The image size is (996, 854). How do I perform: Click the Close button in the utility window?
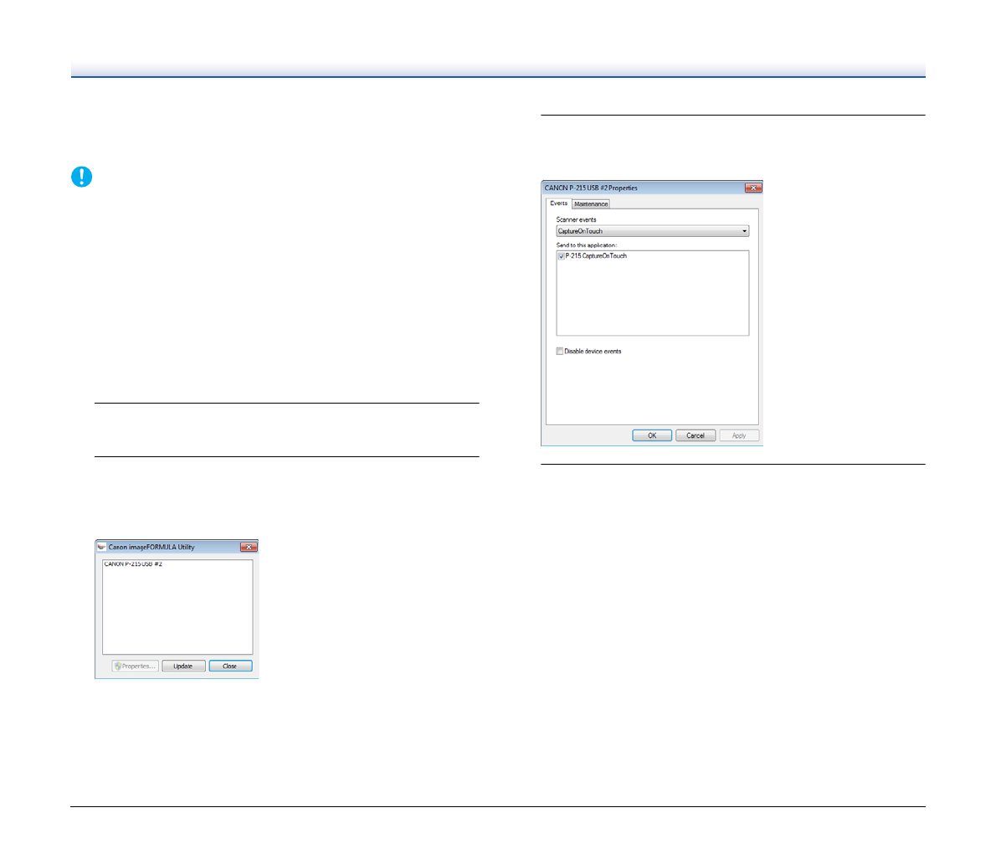pos(230,666)
